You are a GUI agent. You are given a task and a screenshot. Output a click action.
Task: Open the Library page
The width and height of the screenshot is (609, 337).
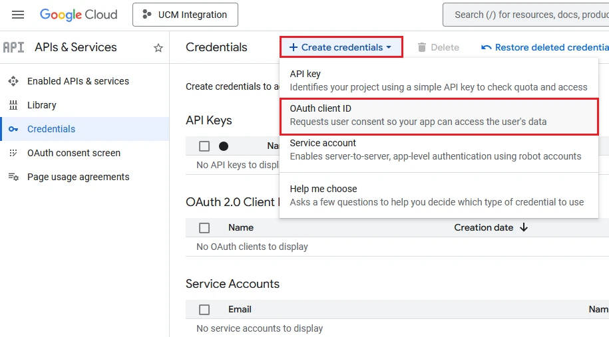41,105
